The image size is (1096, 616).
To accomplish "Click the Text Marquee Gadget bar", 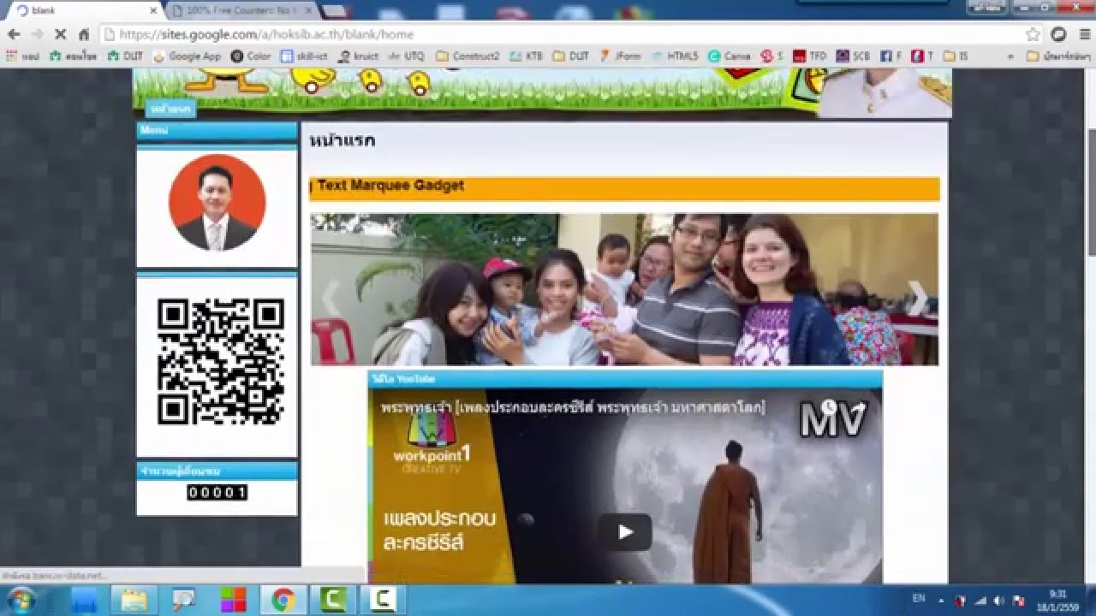I will tap(624, 188).
